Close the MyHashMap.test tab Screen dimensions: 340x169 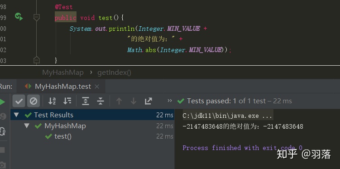97,87
